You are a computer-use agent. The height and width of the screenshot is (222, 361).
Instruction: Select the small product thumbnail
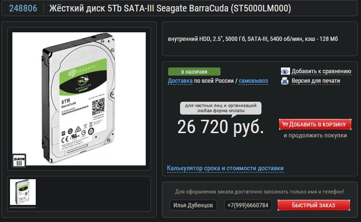pyautogui.click(x=23, y=192)
